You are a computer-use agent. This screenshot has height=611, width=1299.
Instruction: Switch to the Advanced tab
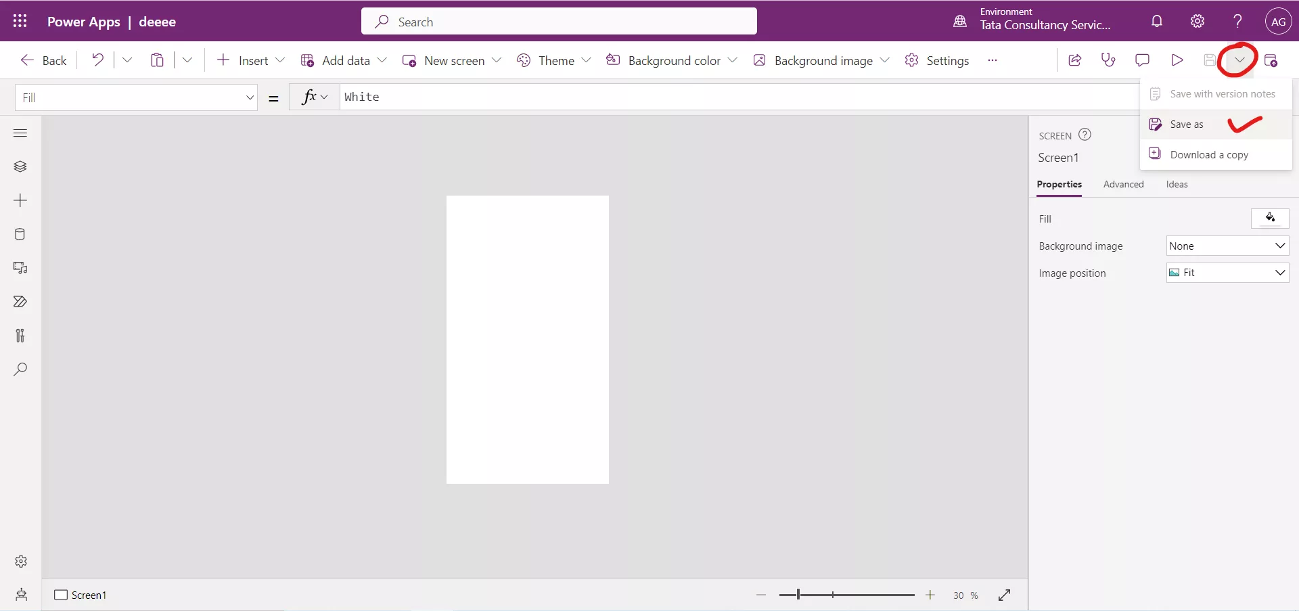pyautogui.click(x=1123, y=184)
